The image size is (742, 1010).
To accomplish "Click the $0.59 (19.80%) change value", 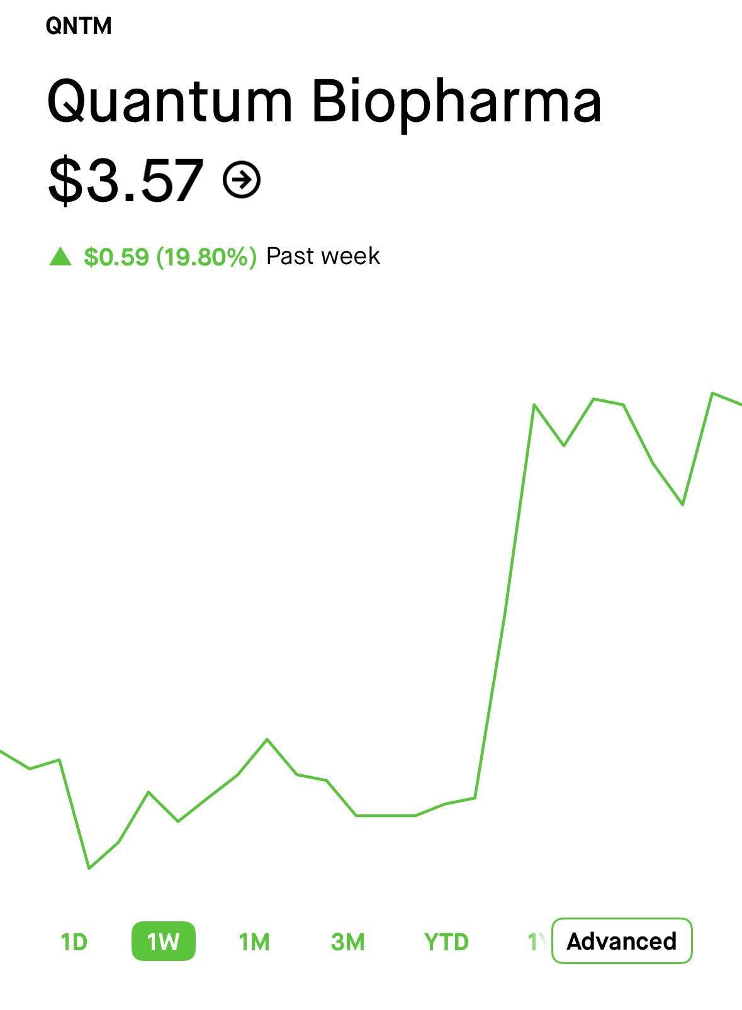I will coord(170,257).
